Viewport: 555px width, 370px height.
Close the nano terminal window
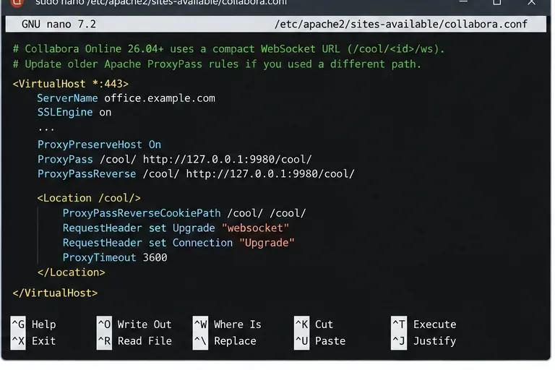tap(531, 2)
